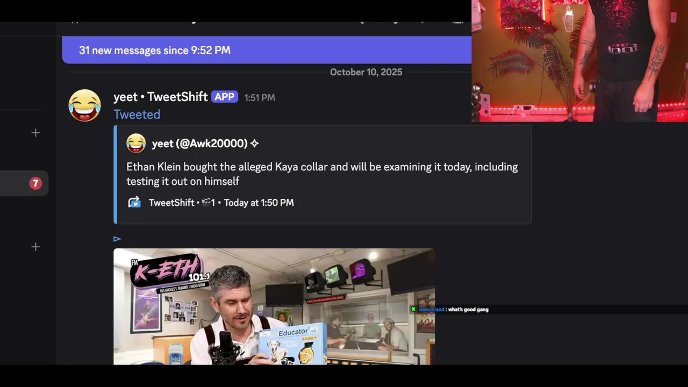The image size is (688, 387).
Task: Click the dancleland username in chat overlay
Action: [x=432, y=310]
